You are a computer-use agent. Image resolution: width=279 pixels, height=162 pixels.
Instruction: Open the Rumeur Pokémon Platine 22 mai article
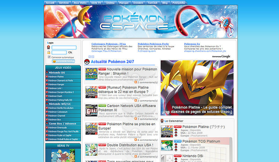(123, 89)
